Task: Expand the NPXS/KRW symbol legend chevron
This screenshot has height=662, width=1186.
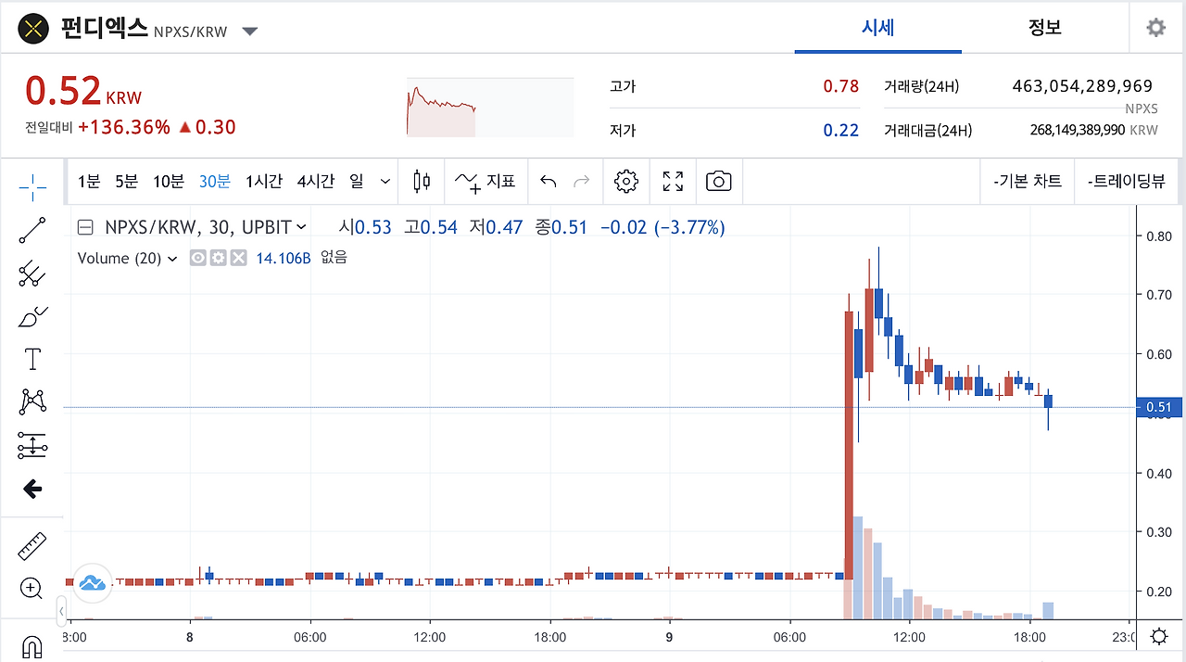Action: pos(301,227)
